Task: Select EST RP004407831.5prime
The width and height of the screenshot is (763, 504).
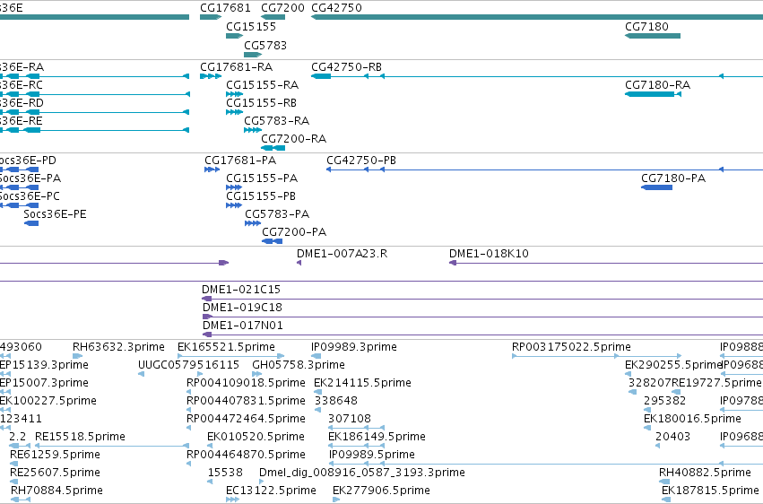Action: pyautogui.click(x=189, y=410)
